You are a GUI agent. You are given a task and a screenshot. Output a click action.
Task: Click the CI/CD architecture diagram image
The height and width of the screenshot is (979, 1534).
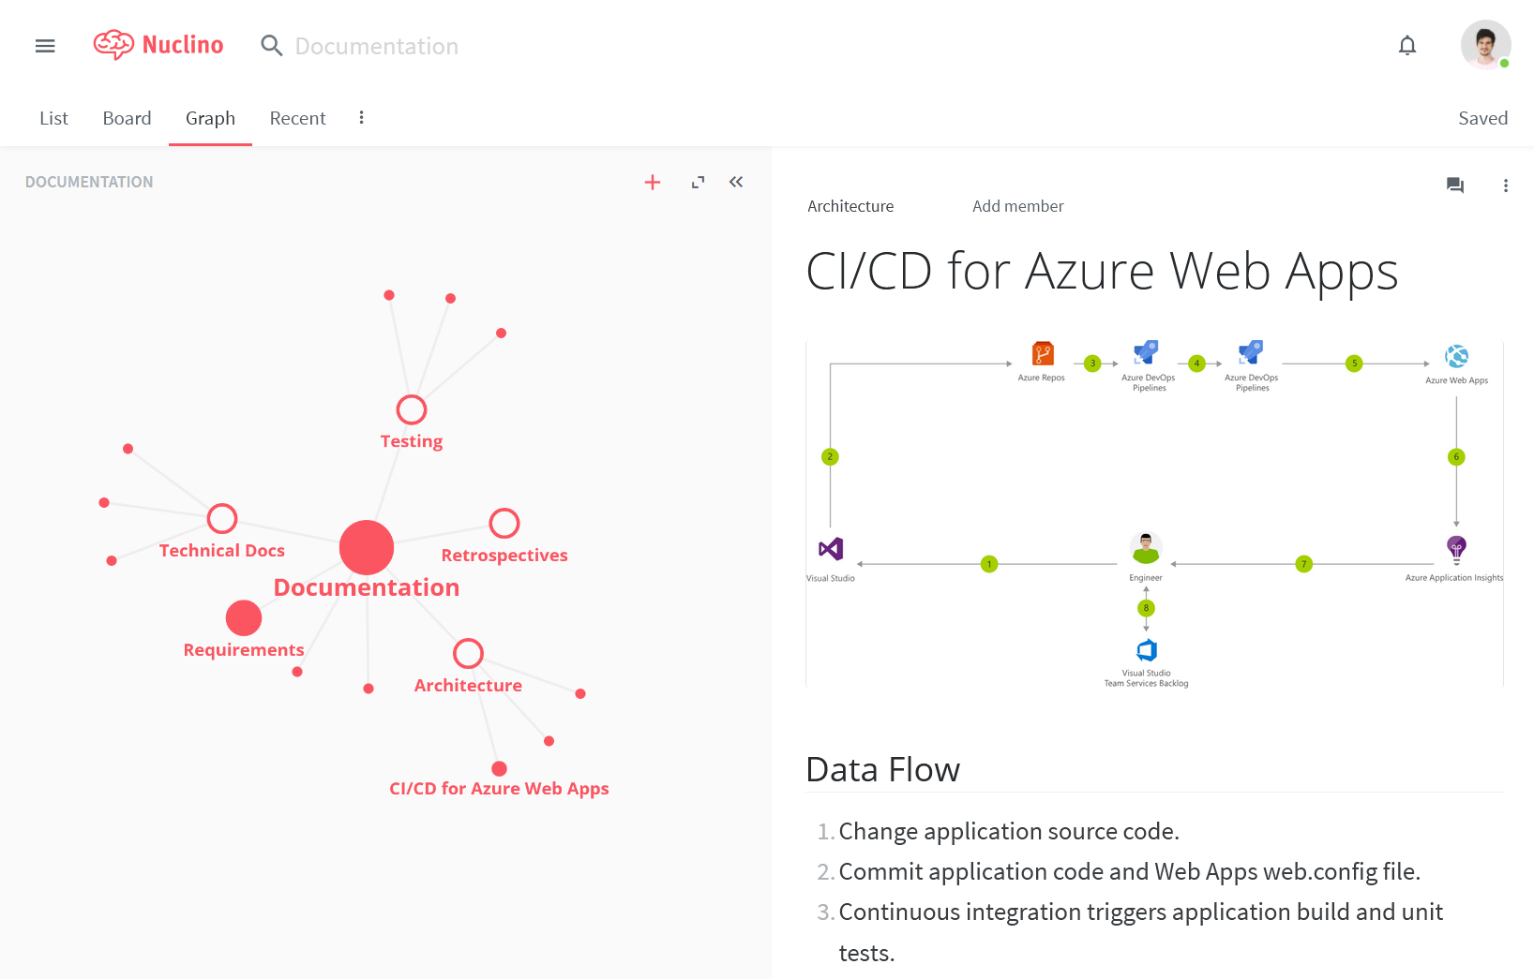[1155, 512]
